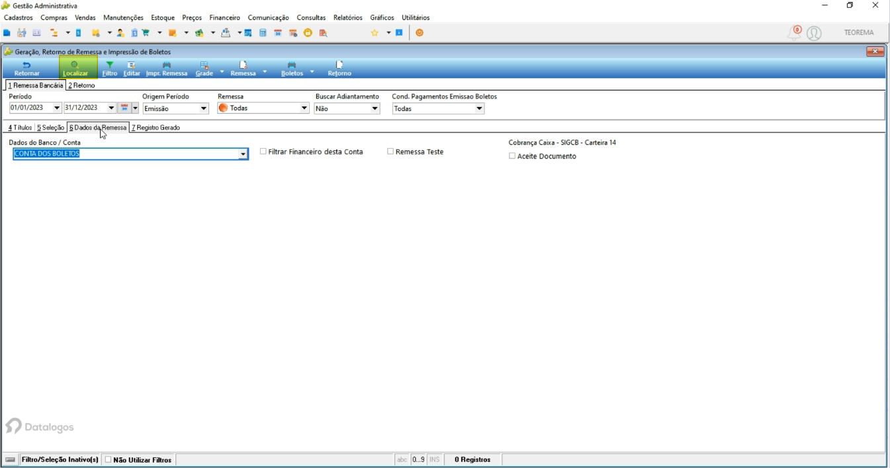Open the Cadastros menu
The width and height of the screenshot is (890, 468).
coord(19,18)
